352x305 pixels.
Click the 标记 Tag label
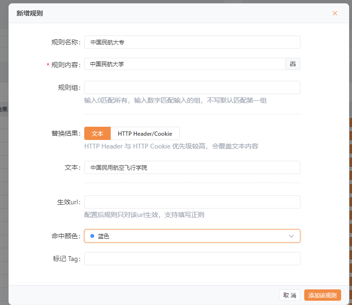(x=67, y=259)
